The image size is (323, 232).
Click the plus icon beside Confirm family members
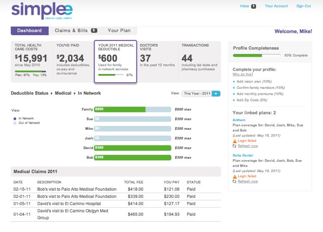pos(234,88)
